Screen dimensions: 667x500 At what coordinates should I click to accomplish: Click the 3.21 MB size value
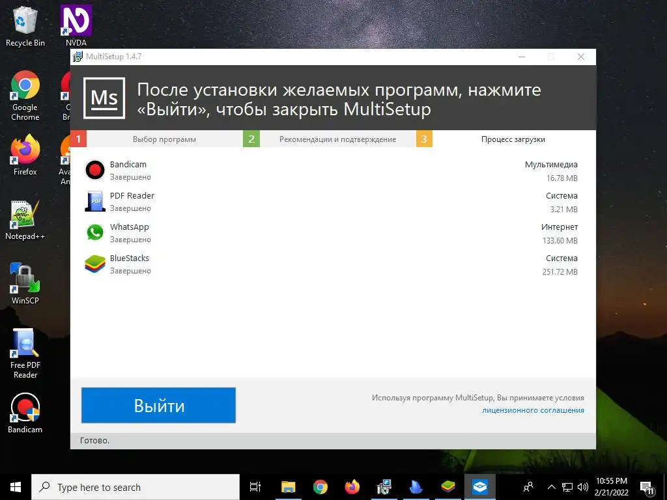pos(563,209)
